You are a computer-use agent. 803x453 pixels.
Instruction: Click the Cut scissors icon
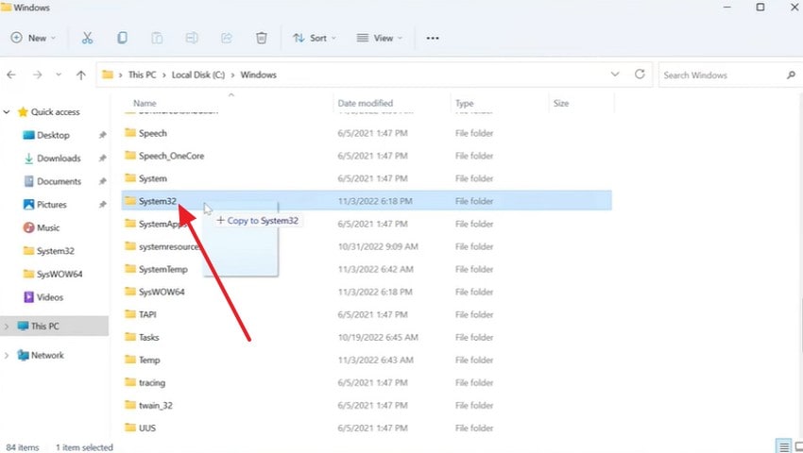87,38
